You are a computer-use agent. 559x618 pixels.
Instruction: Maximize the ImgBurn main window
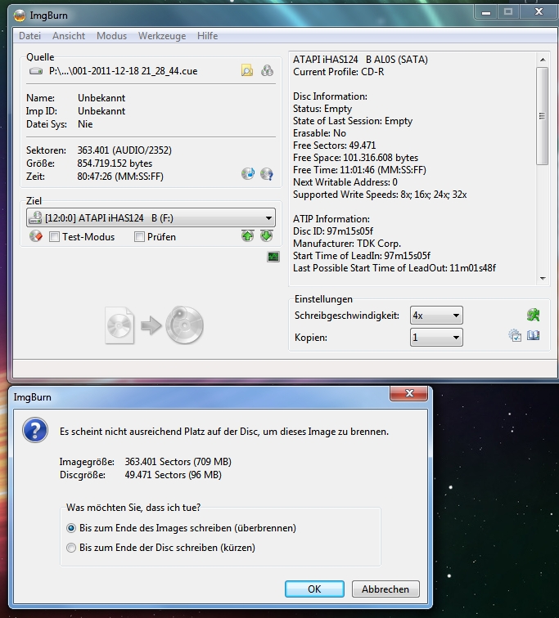coord(508,12)
